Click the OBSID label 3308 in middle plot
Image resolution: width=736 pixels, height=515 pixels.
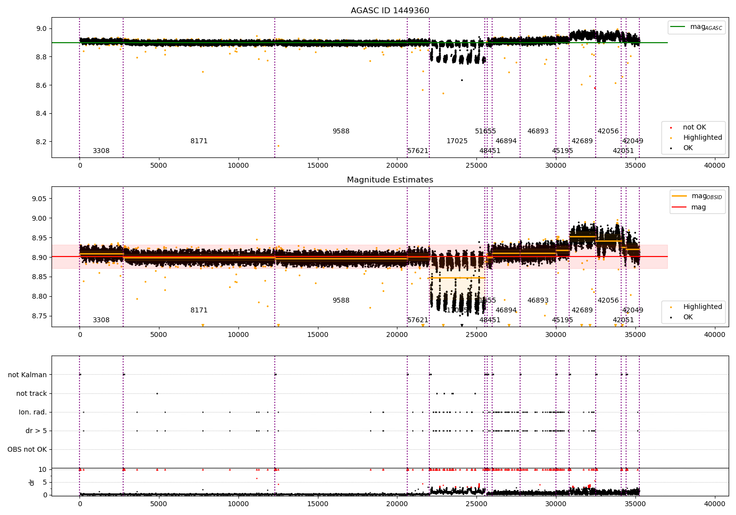(101, 320)
